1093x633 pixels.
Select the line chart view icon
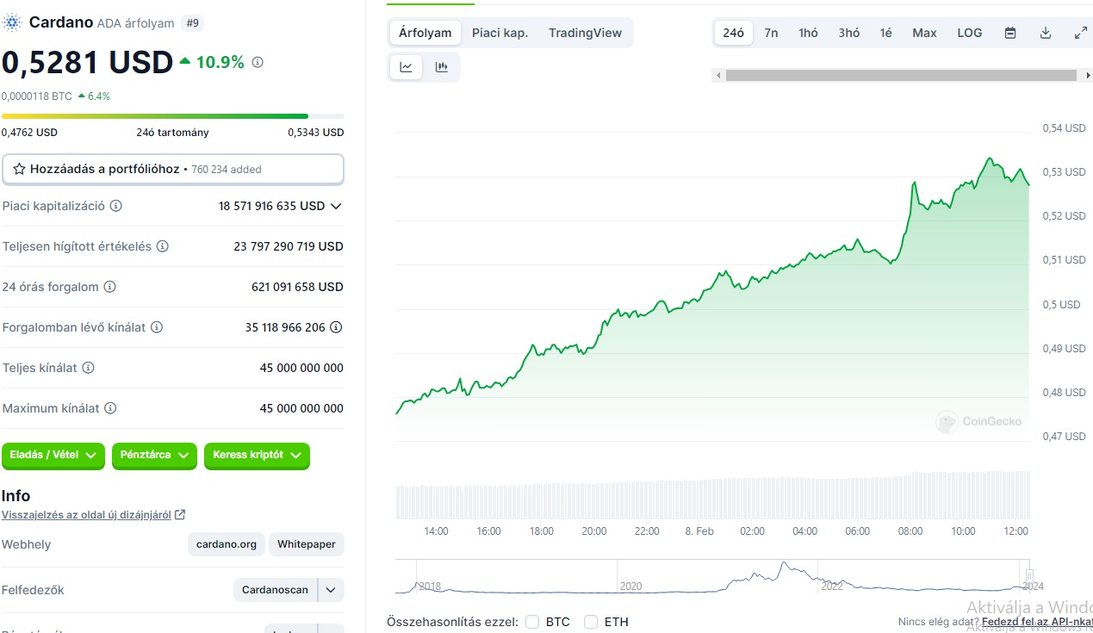(x=407, y=67)
